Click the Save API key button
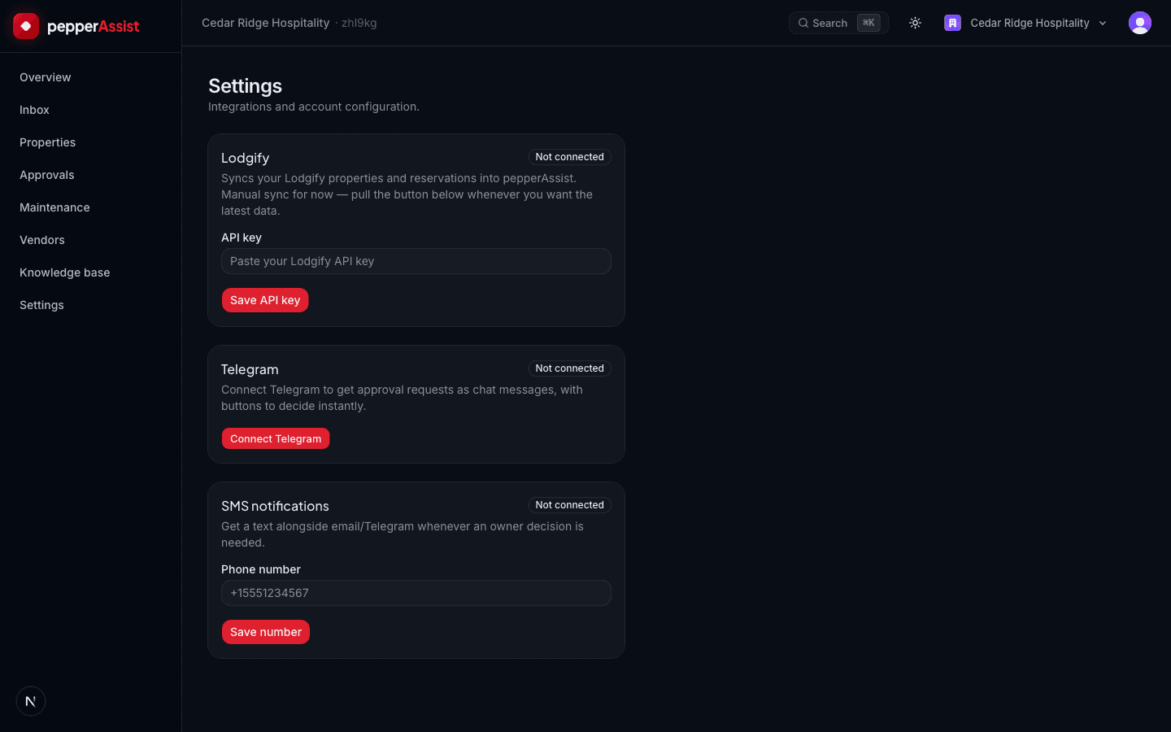Screen dimensions: 1171x732 click(265, 300)
